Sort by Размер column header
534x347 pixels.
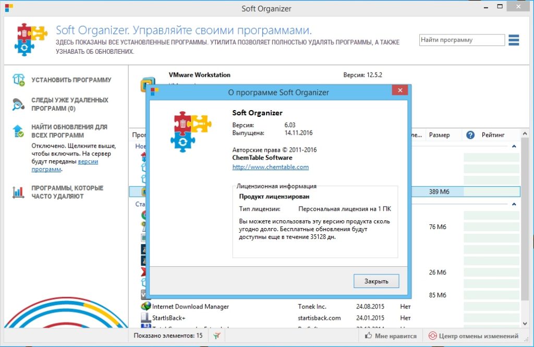click(x=439, y=135)
